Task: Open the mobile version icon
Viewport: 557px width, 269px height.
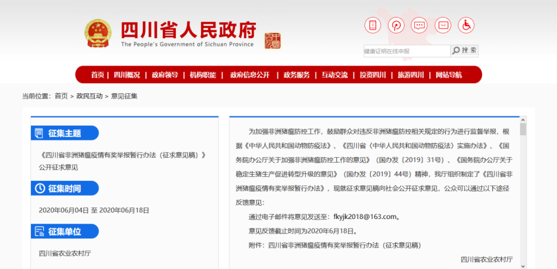Action: coord(373,25)
